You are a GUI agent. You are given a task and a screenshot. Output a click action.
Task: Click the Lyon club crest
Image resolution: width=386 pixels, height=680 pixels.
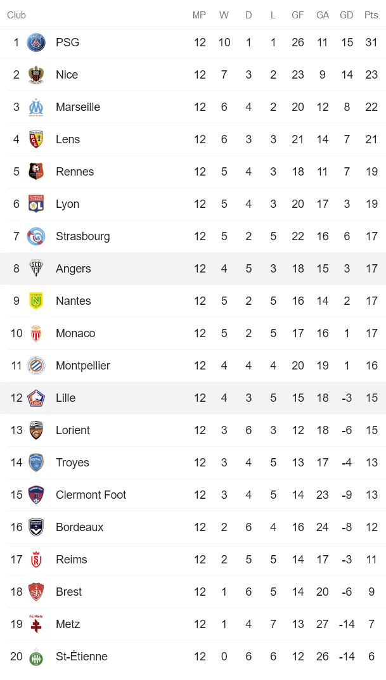point(36,204)
